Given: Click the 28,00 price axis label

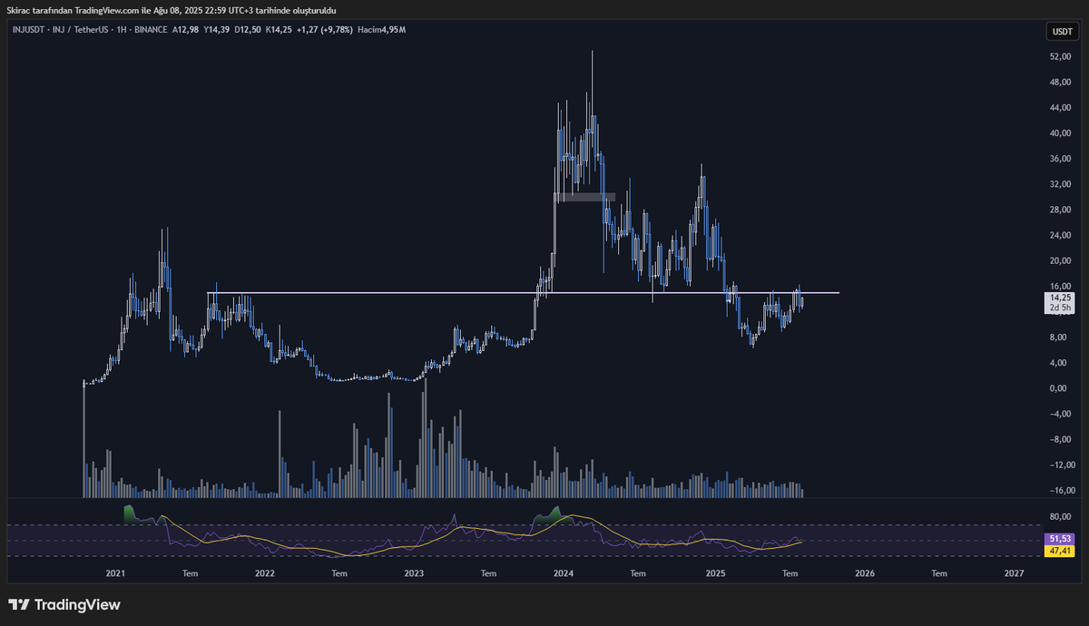Looking at the screenshot, I should click(1061, 210).
